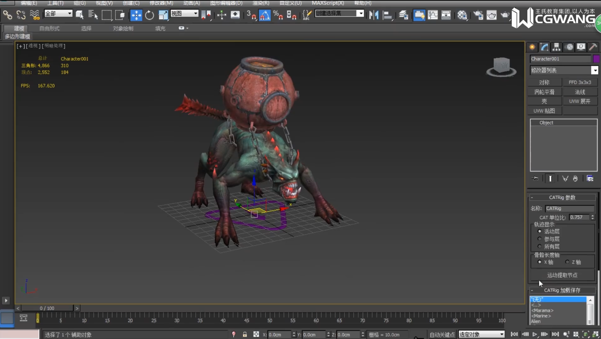Screen dimensions: 601x339
Task: Open the 多边形建模 ribbon panel
Action: click(18, 36)
